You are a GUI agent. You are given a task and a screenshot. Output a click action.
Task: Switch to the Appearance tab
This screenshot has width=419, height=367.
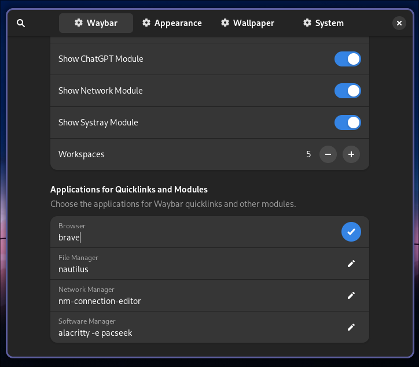[x=172, y=23]
